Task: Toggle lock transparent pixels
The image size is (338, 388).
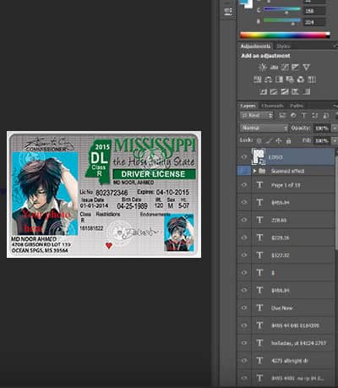Action: (259, 140)
